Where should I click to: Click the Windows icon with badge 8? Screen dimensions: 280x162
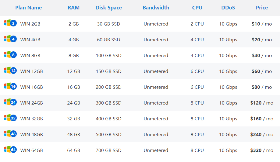pos(10,55)
